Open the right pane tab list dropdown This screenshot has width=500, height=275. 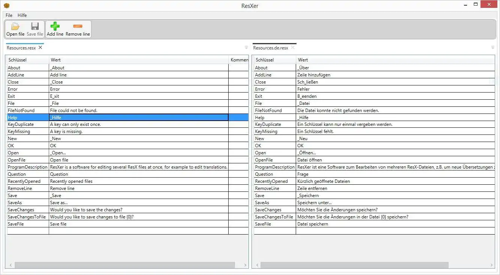493,48
